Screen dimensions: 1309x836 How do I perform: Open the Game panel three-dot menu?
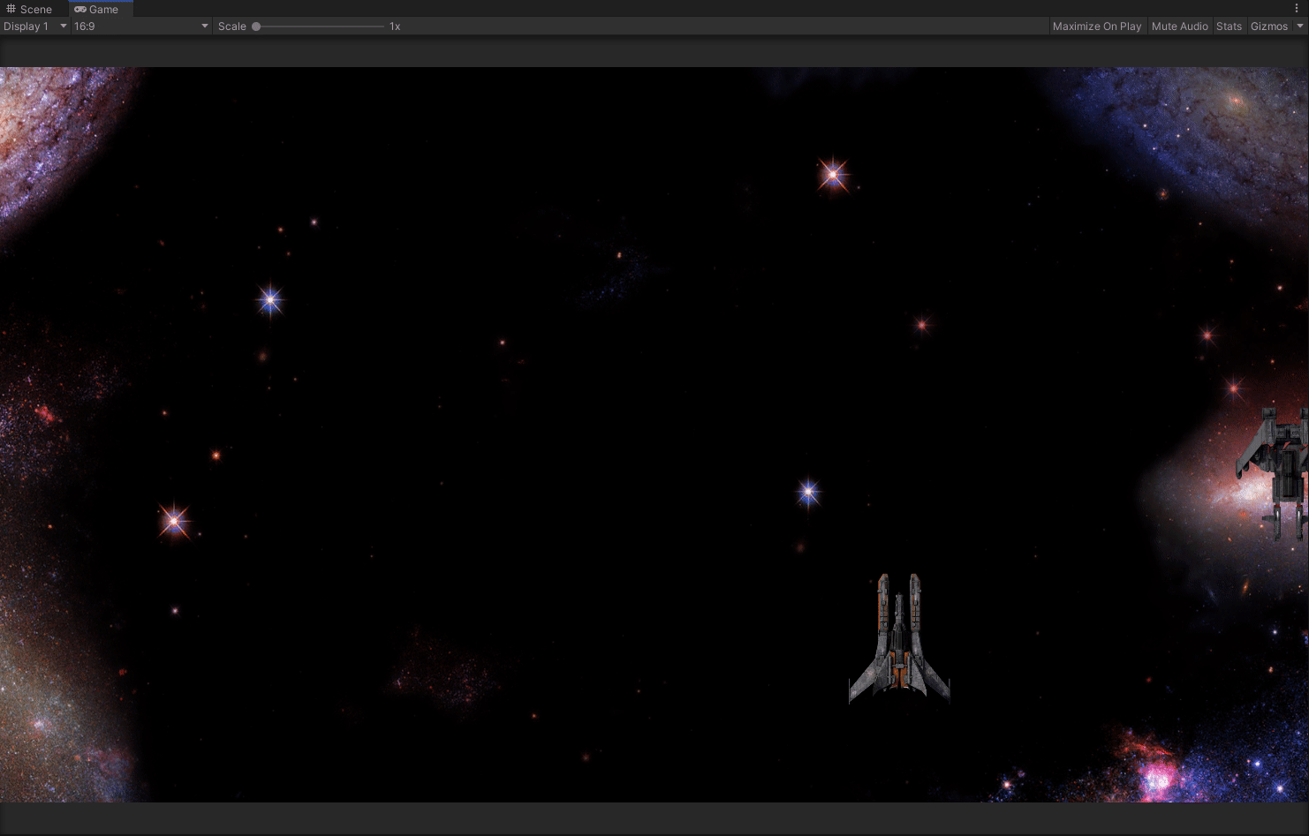[1297, 9]
